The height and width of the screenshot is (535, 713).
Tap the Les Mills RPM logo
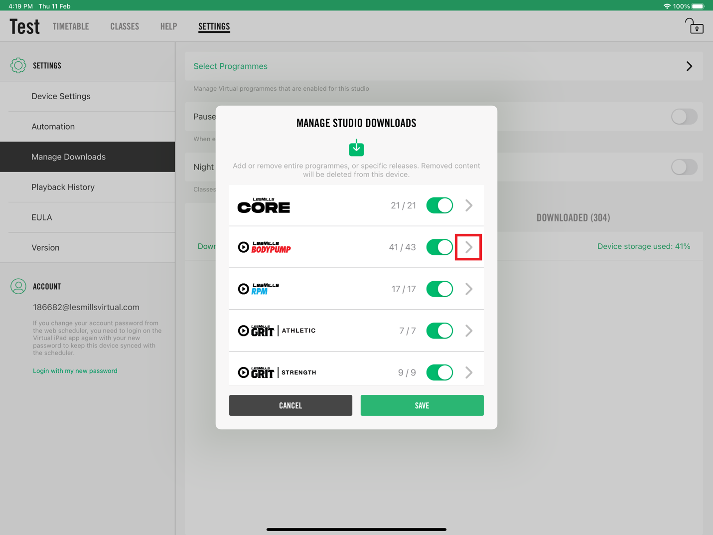tap(259, 289)
